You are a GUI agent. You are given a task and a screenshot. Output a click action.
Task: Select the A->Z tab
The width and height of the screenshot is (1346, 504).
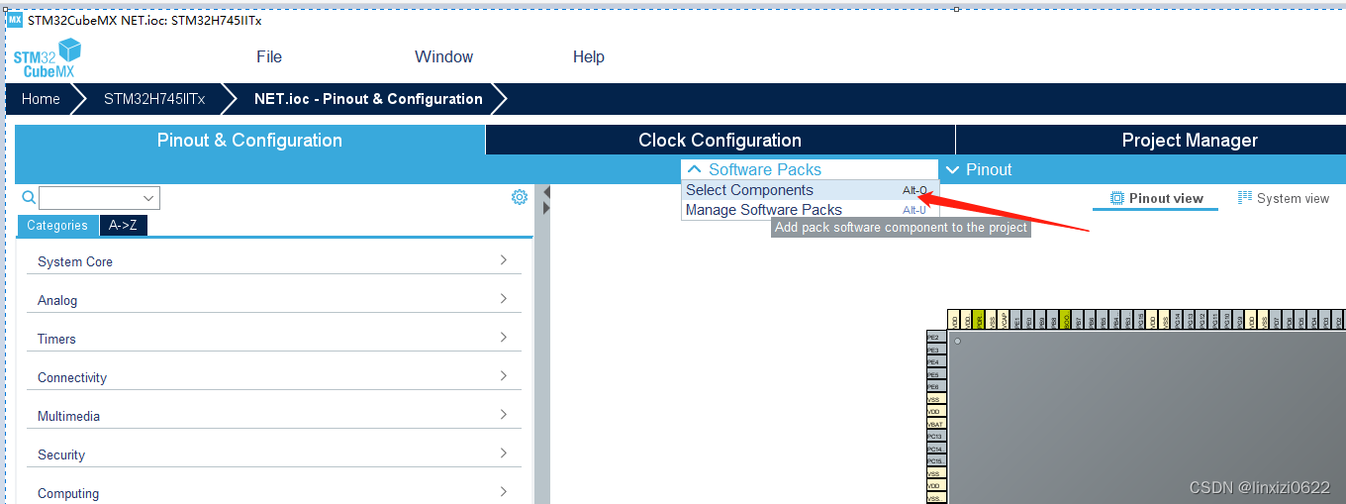(x=123, y=226)
